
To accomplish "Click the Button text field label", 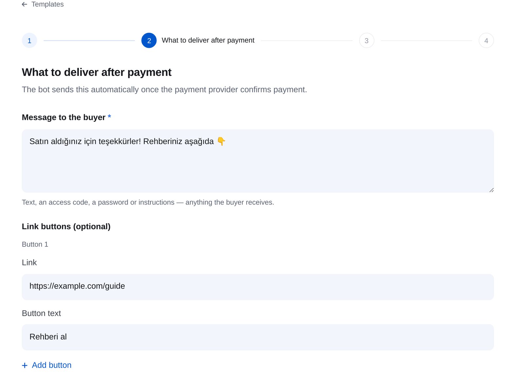I will pyautogui.click(x=41, y=313).
